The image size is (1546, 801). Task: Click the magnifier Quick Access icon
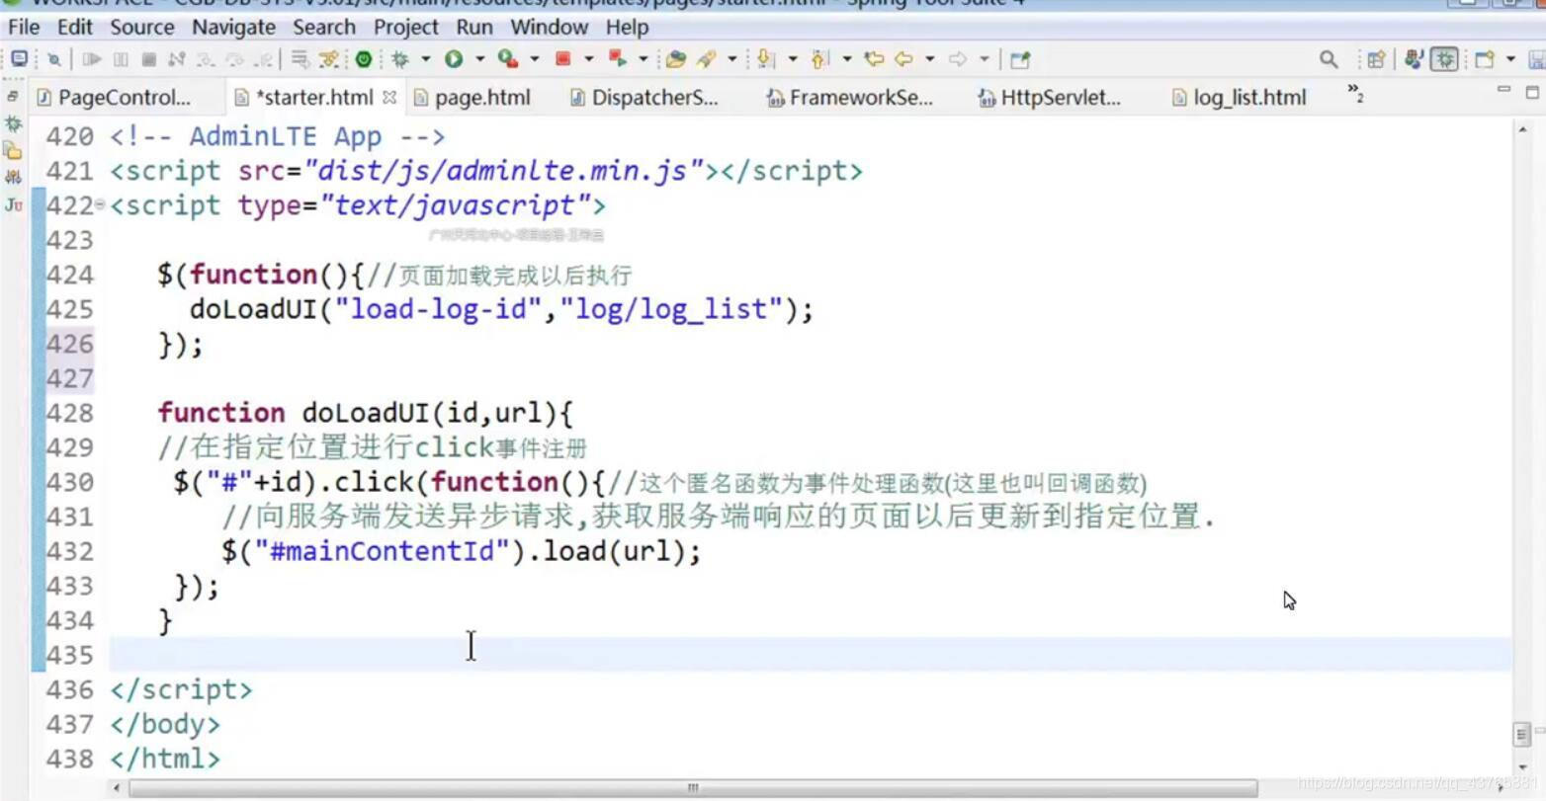(x=1329, y=59)
